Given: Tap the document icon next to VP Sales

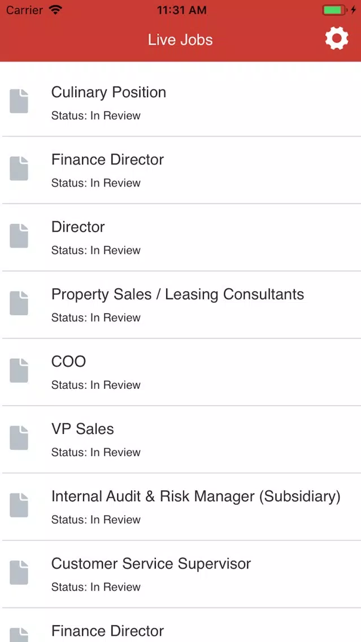Looking at the screenshot, I should pyautogui.click(x=19, y=437).
